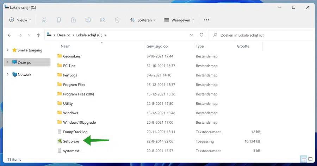
Task: Click the date 22-8-2014 22:06
Action: click(160, 141)
